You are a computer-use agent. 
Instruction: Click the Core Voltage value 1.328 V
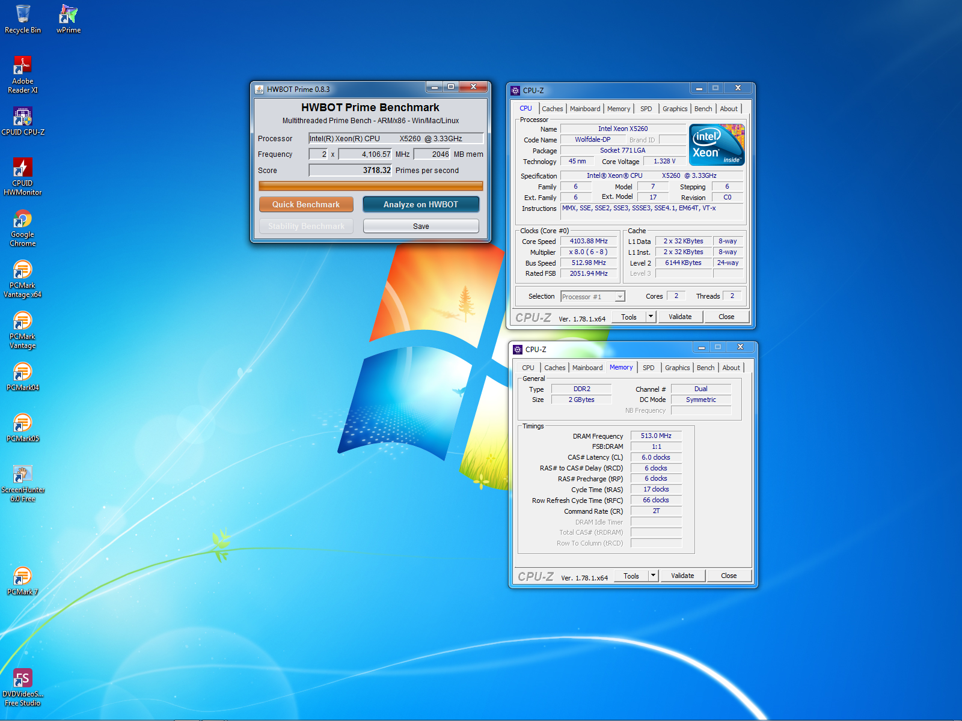[x=664, y=161]
